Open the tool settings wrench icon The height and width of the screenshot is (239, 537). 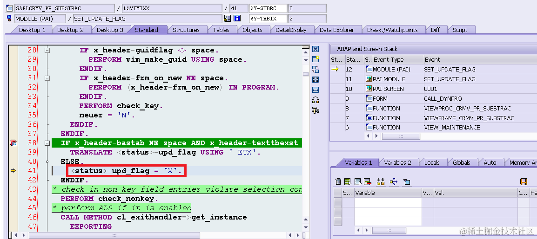point(315,110)
